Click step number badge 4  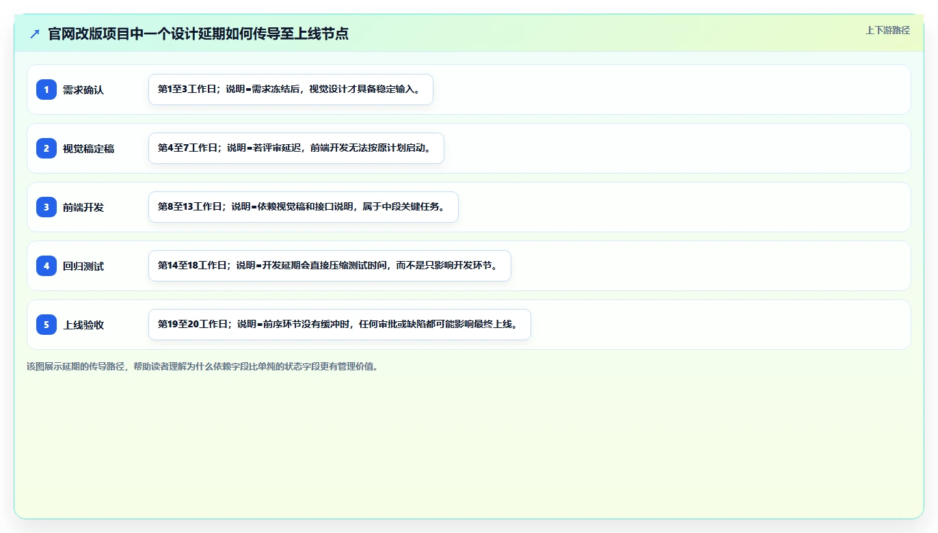click(46, 266)
